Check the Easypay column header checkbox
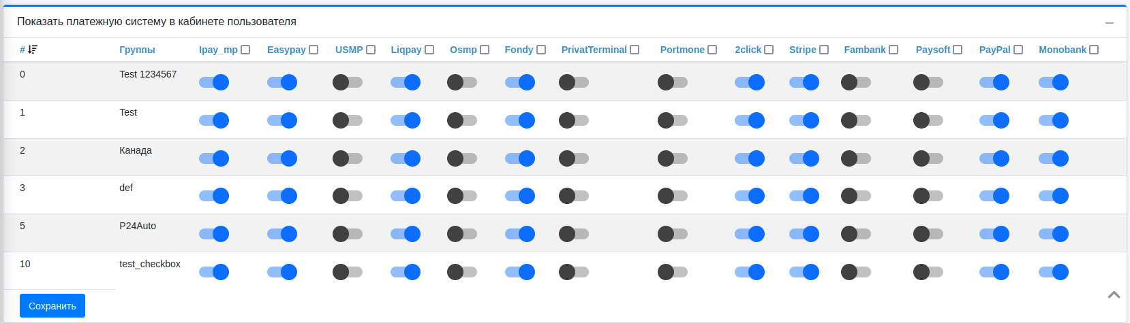The width and height of the screenshot is (1130, 323). (314, 50)
